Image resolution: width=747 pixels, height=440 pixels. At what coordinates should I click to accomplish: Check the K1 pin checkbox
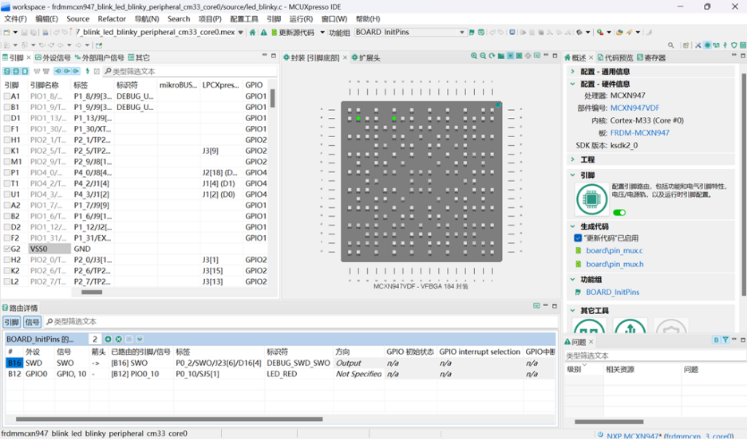(7, 151)
